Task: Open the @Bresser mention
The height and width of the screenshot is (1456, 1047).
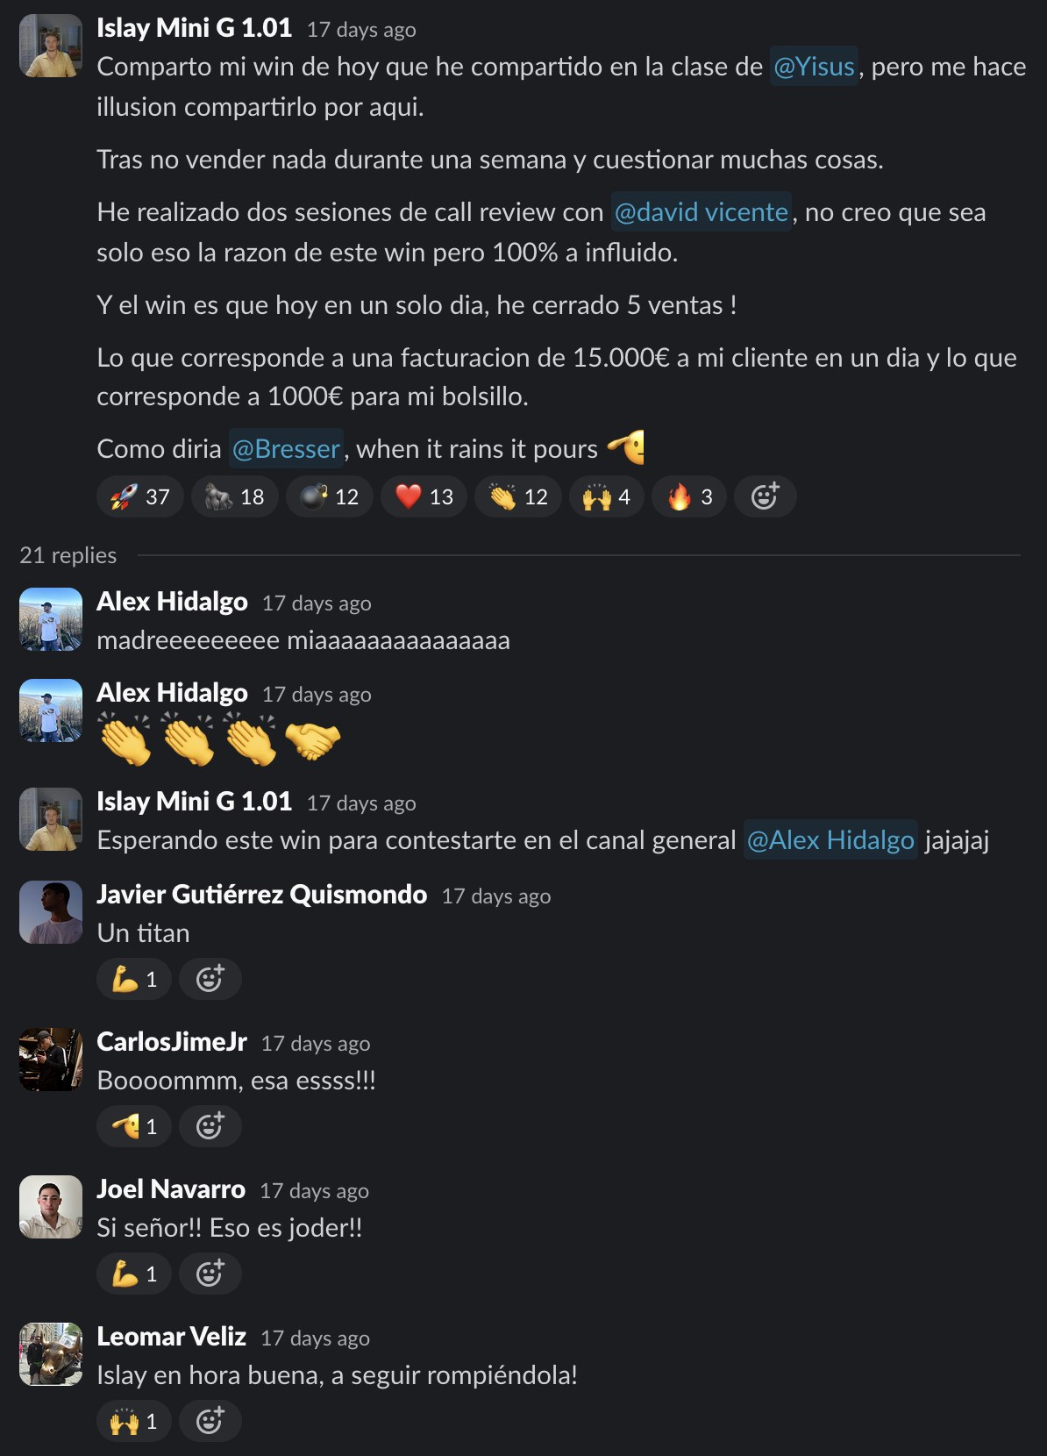Action: 286,449
